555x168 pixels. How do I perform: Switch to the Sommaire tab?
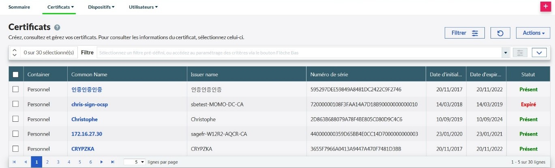(19, 7)
